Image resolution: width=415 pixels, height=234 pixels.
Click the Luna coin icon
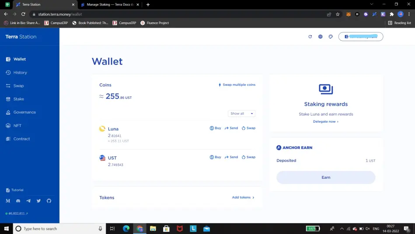102,129
